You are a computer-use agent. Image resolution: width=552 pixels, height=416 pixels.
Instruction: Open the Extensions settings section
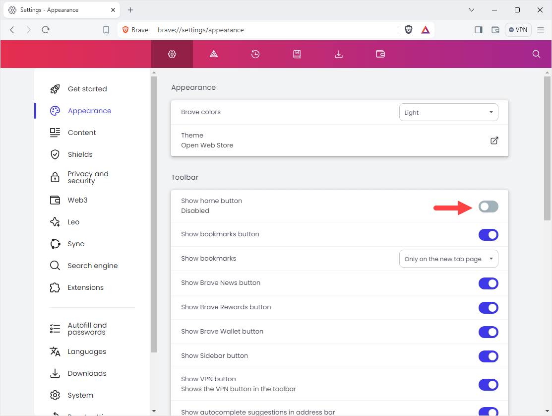[85, 287]
